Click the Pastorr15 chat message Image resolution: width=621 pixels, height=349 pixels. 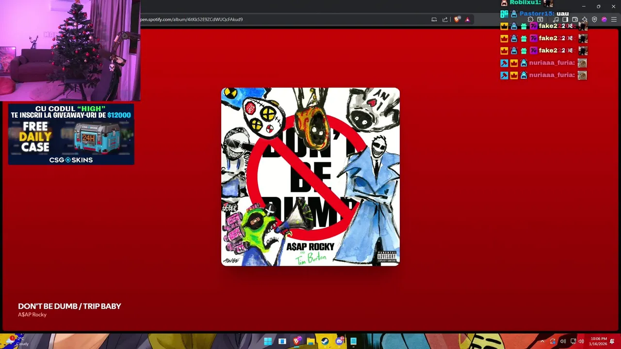point(535,14)
